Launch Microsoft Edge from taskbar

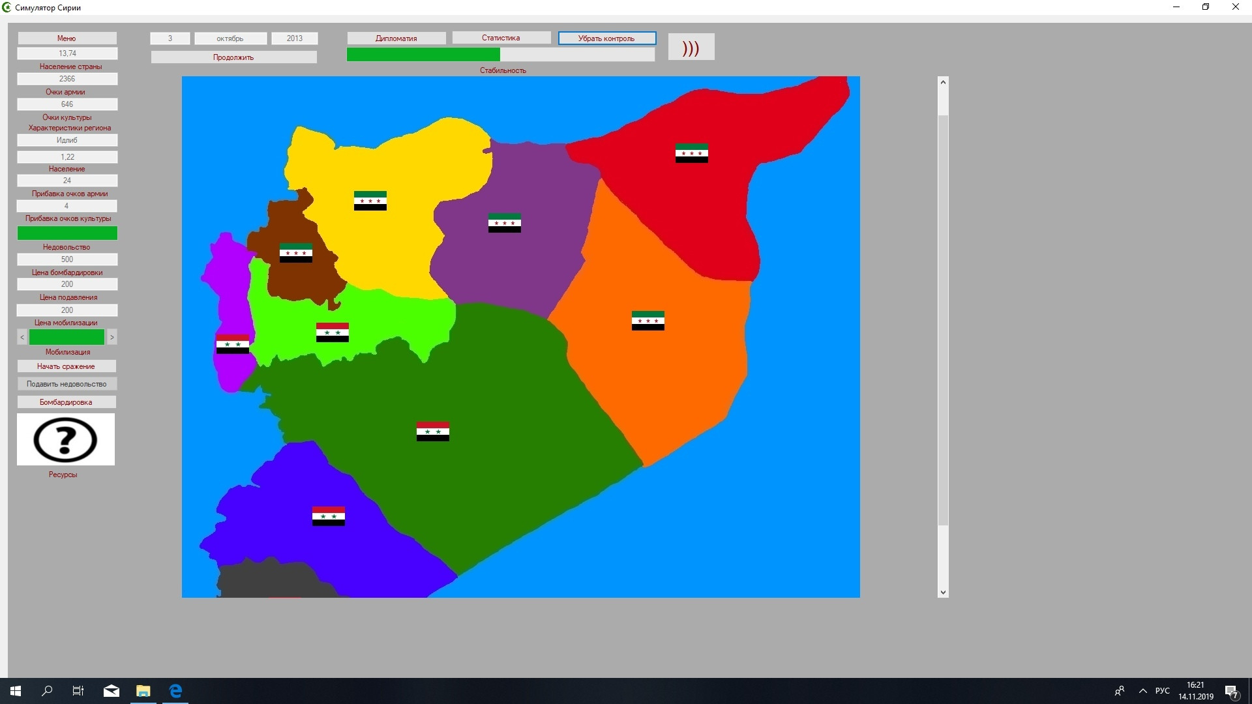click(175, 691)
